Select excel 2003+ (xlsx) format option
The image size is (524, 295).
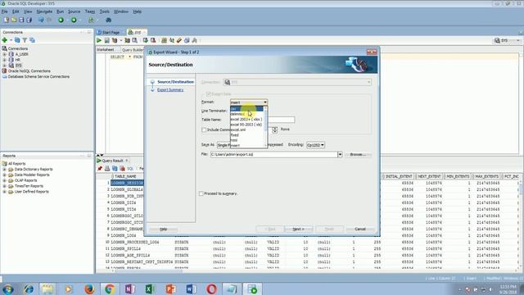tap(247, 120)
